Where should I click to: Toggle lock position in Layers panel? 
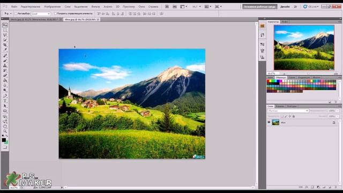(289, 116)
